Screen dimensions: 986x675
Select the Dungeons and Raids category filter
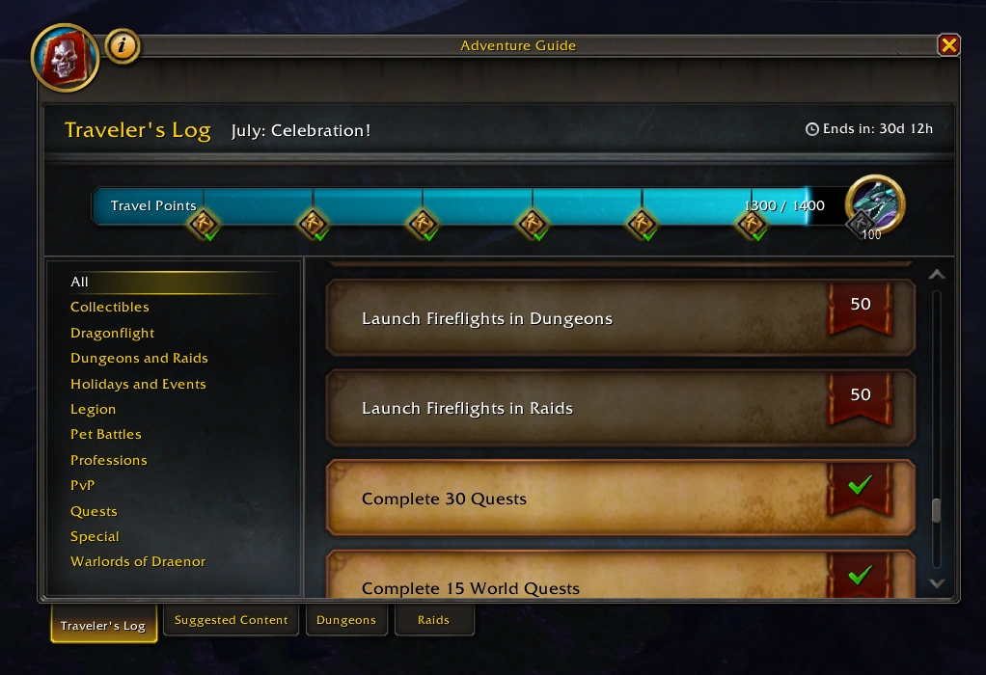(139, 358)
